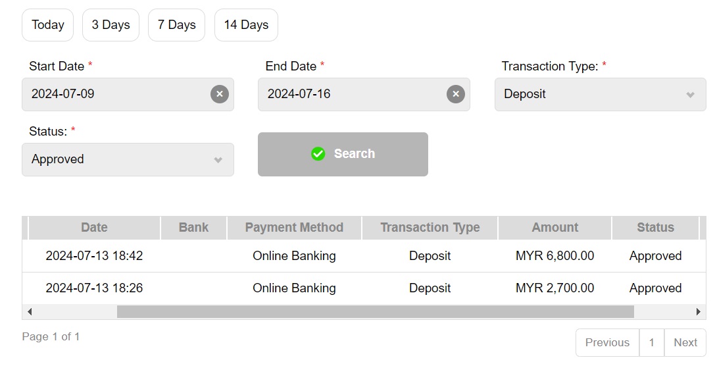Select page 1 in pagination
The image size is (715, 366).
[651, 342]
